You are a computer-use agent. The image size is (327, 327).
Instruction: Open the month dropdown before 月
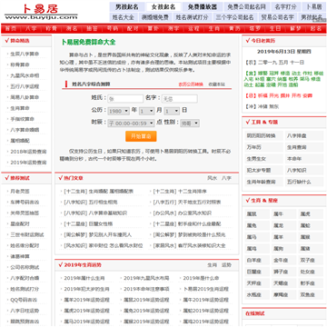[x=146, y=111]
